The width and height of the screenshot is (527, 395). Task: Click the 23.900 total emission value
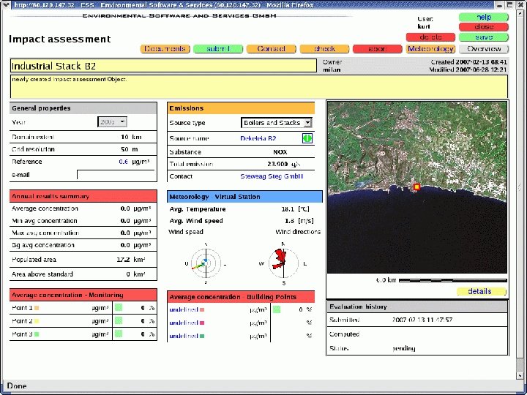tap(277, 165)
